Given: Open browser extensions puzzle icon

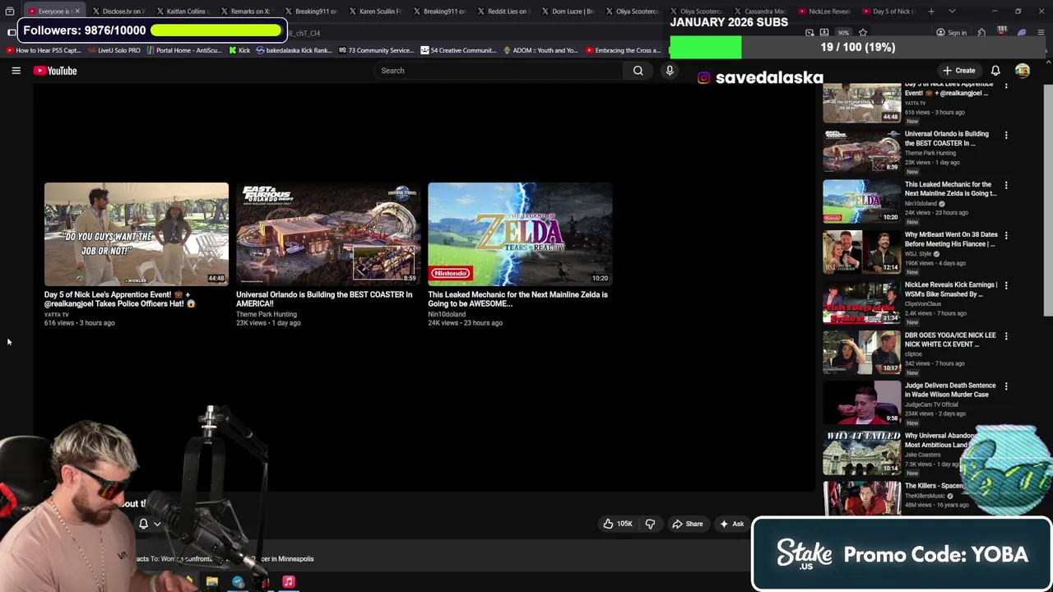Looking at the screenshot, I should [x=981, y=33].
